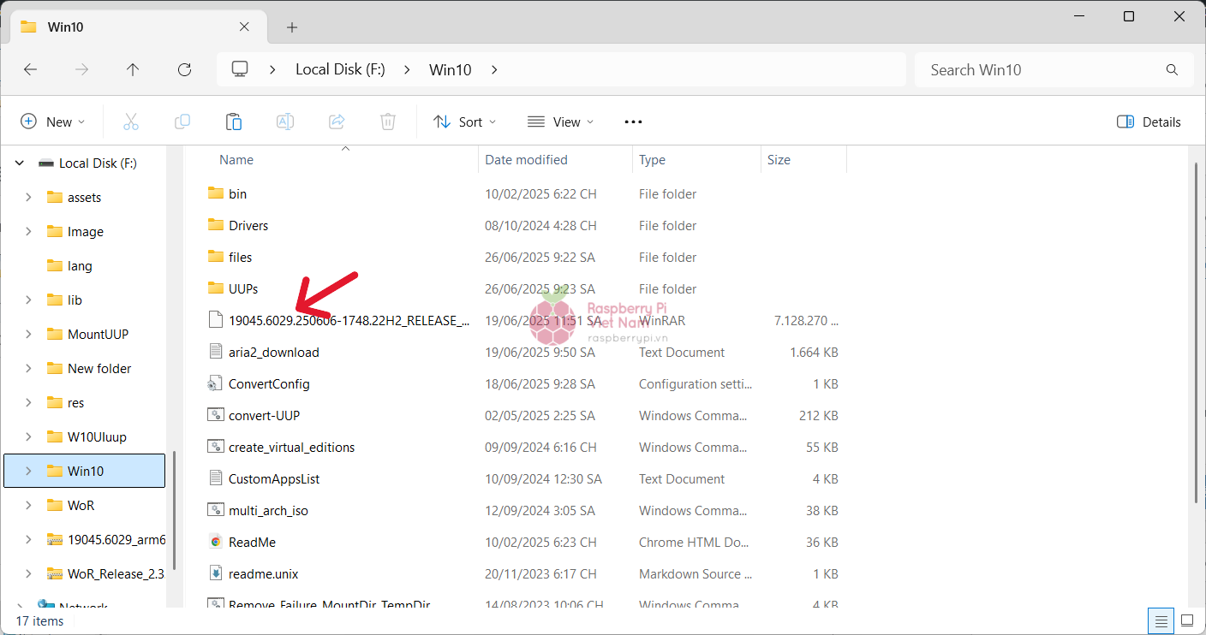Switch to large thumbnails view toggle

[1187, 620]
